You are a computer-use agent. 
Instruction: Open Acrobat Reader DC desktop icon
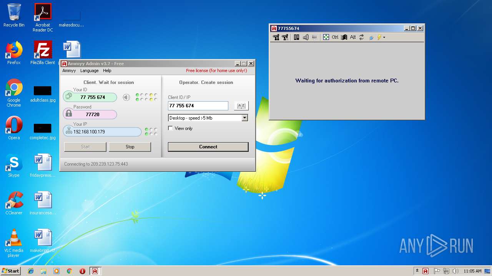43,18
